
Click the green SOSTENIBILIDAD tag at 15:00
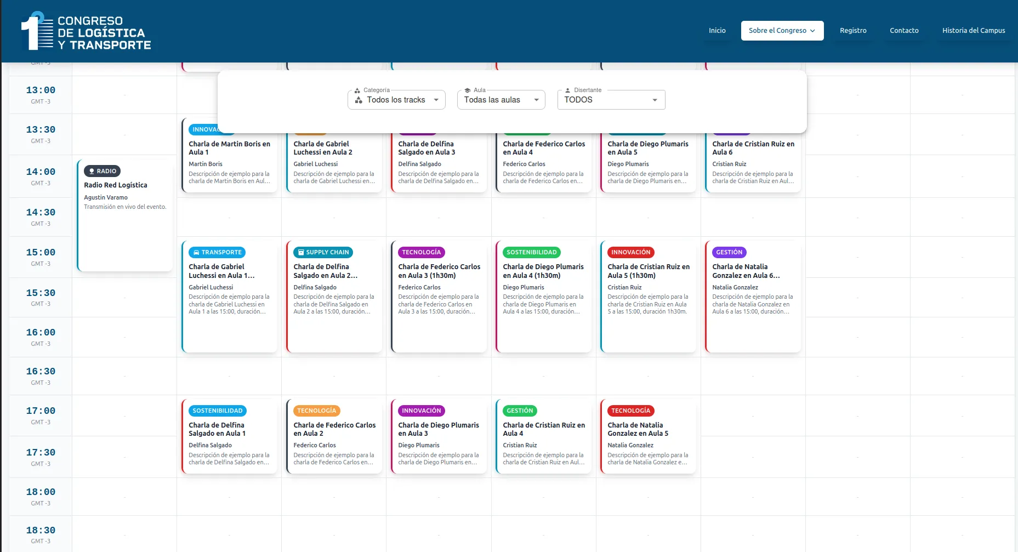click(x=531, y=253)
